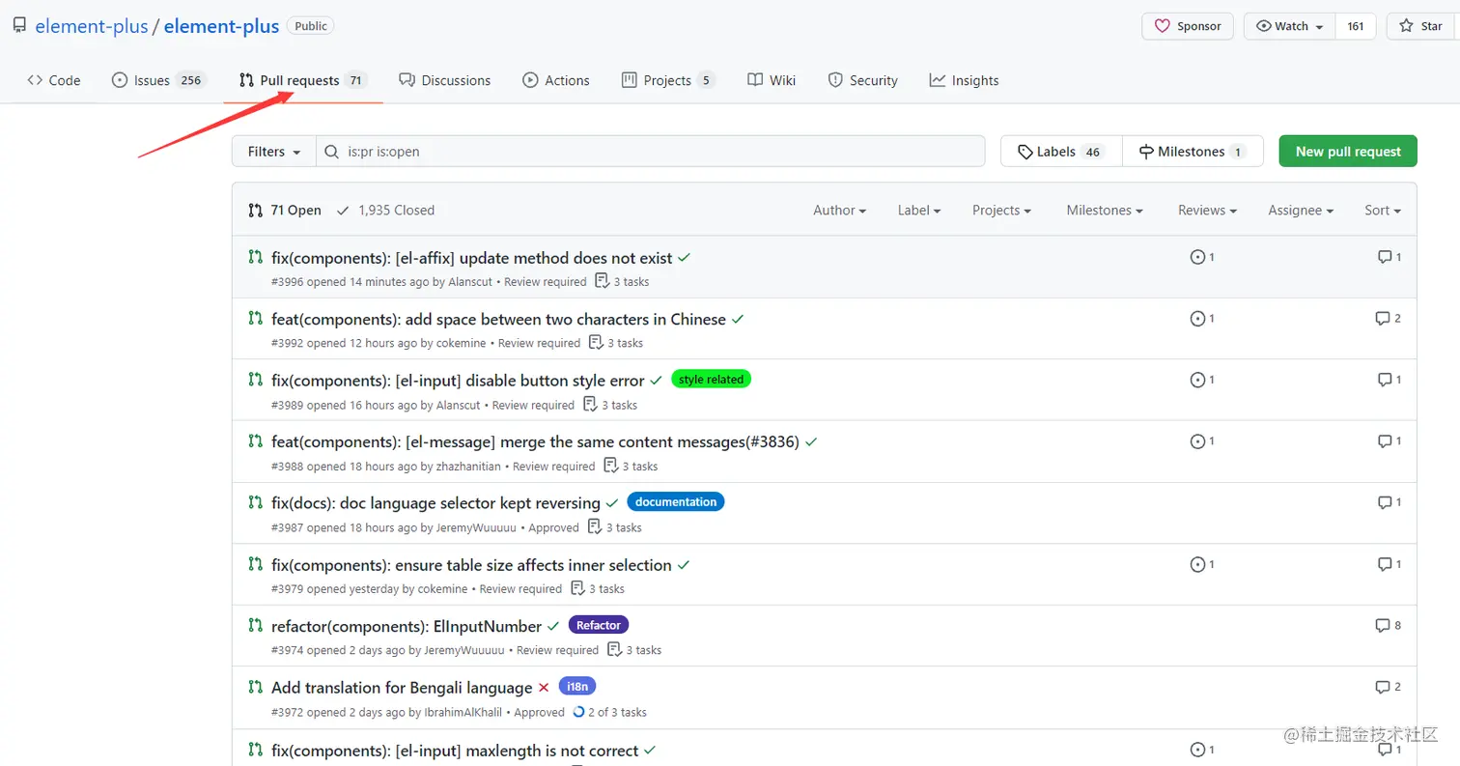The height and width of the screenshot is (766, 1460).
Task: Expand the Label filter dropdown
Action: 919,210
